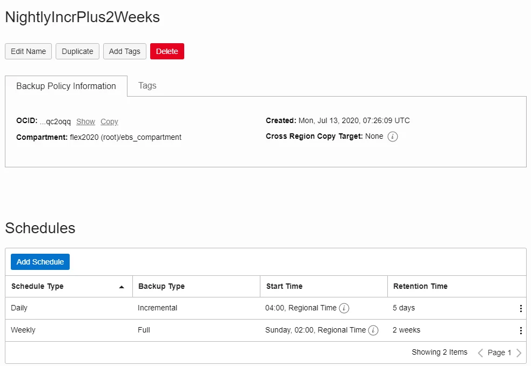Click the Start Time column header

click(x=284, y=286)
